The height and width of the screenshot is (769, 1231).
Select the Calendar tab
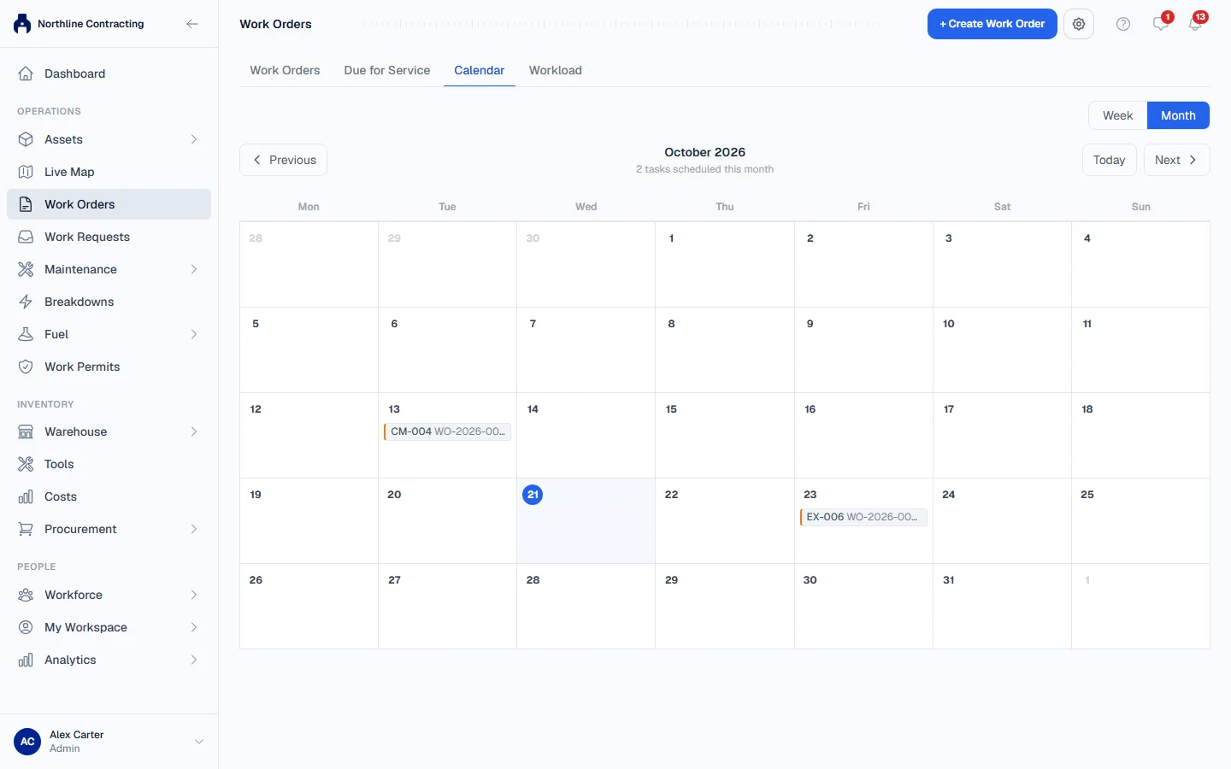pos(479,70)
